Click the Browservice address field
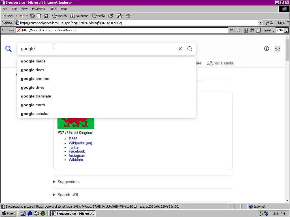 coord(122,30)
